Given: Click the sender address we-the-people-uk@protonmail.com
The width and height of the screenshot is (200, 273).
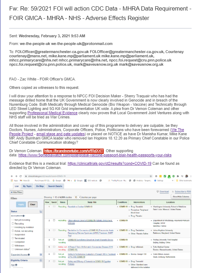Looking at the screenshot, I should point(82,44).
